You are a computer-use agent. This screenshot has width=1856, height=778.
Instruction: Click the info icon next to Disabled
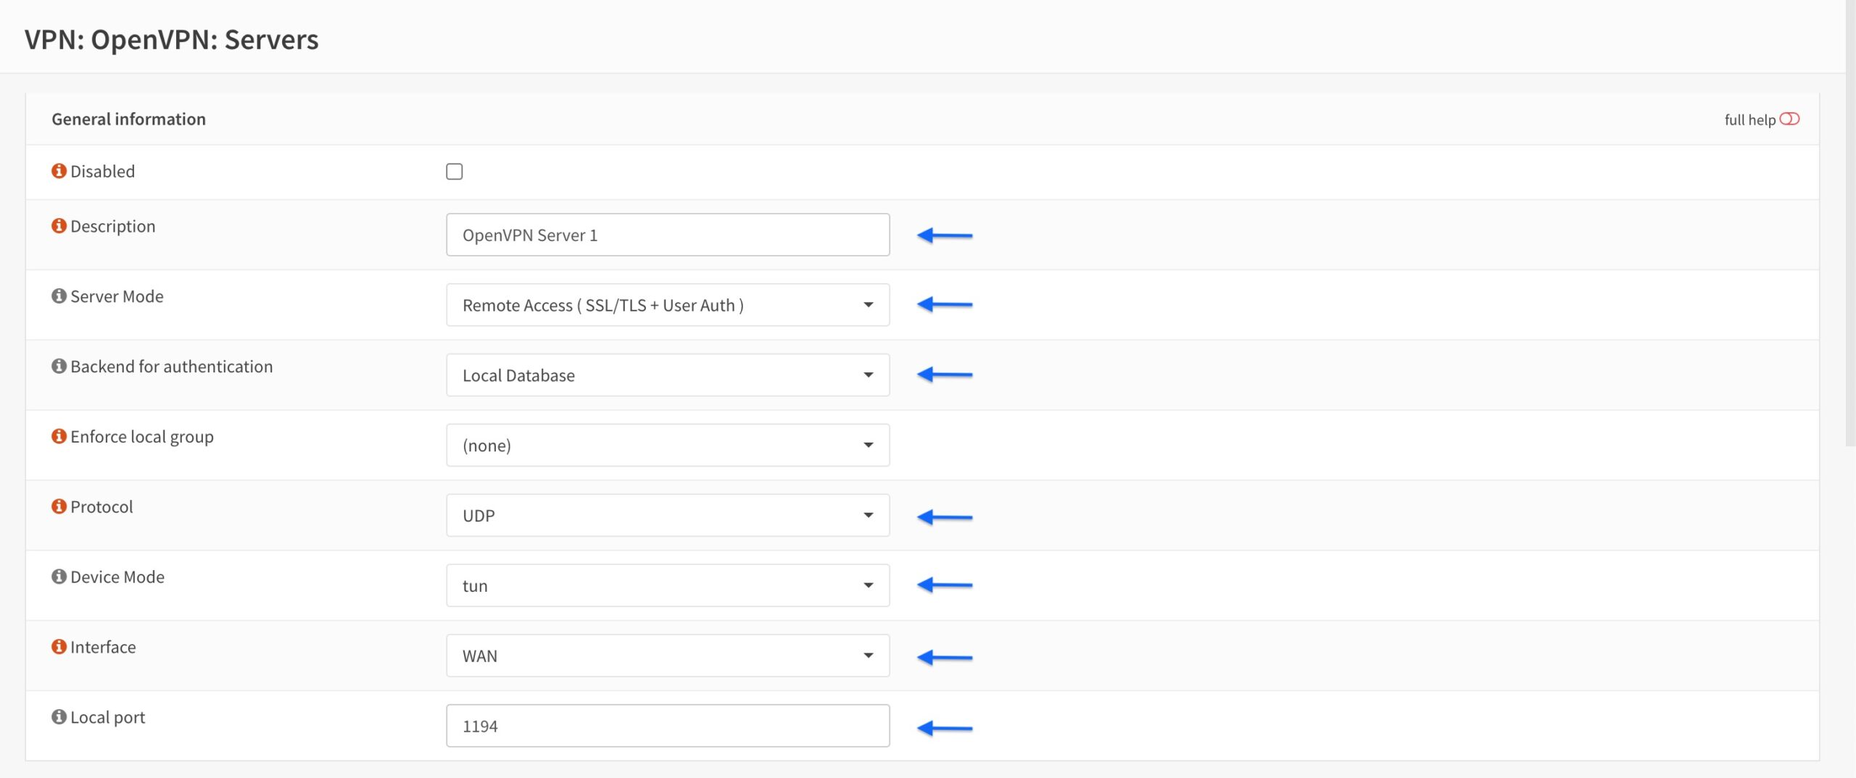click(x=57, y=171)
